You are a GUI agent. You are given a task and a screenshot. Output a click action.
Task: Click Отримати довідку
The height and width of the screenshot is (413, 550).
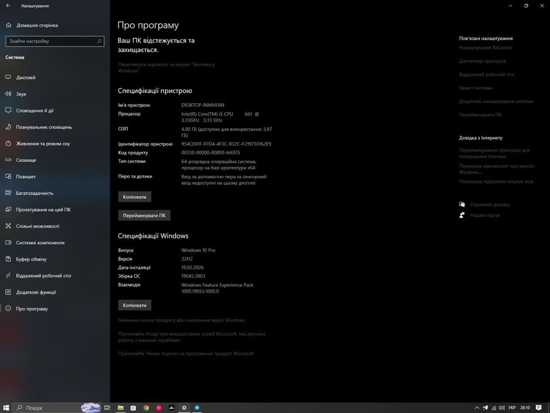click(490, 204)
